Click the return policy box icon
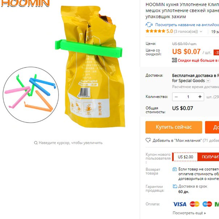 point(175,169)
